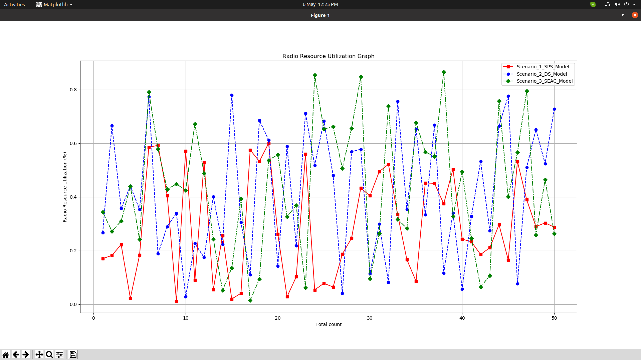The image size is (641, 360).
Task: Click the network status icon
Action: 608,4
